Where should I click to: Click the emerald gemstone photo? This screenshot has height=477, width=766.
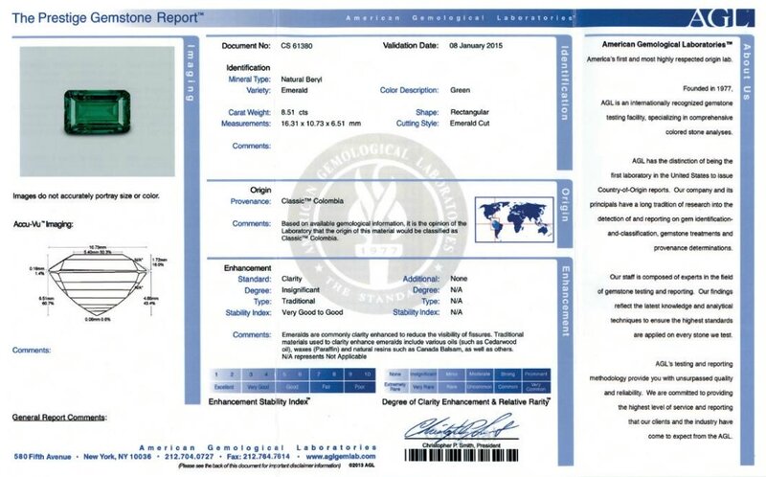click(98, 112)
